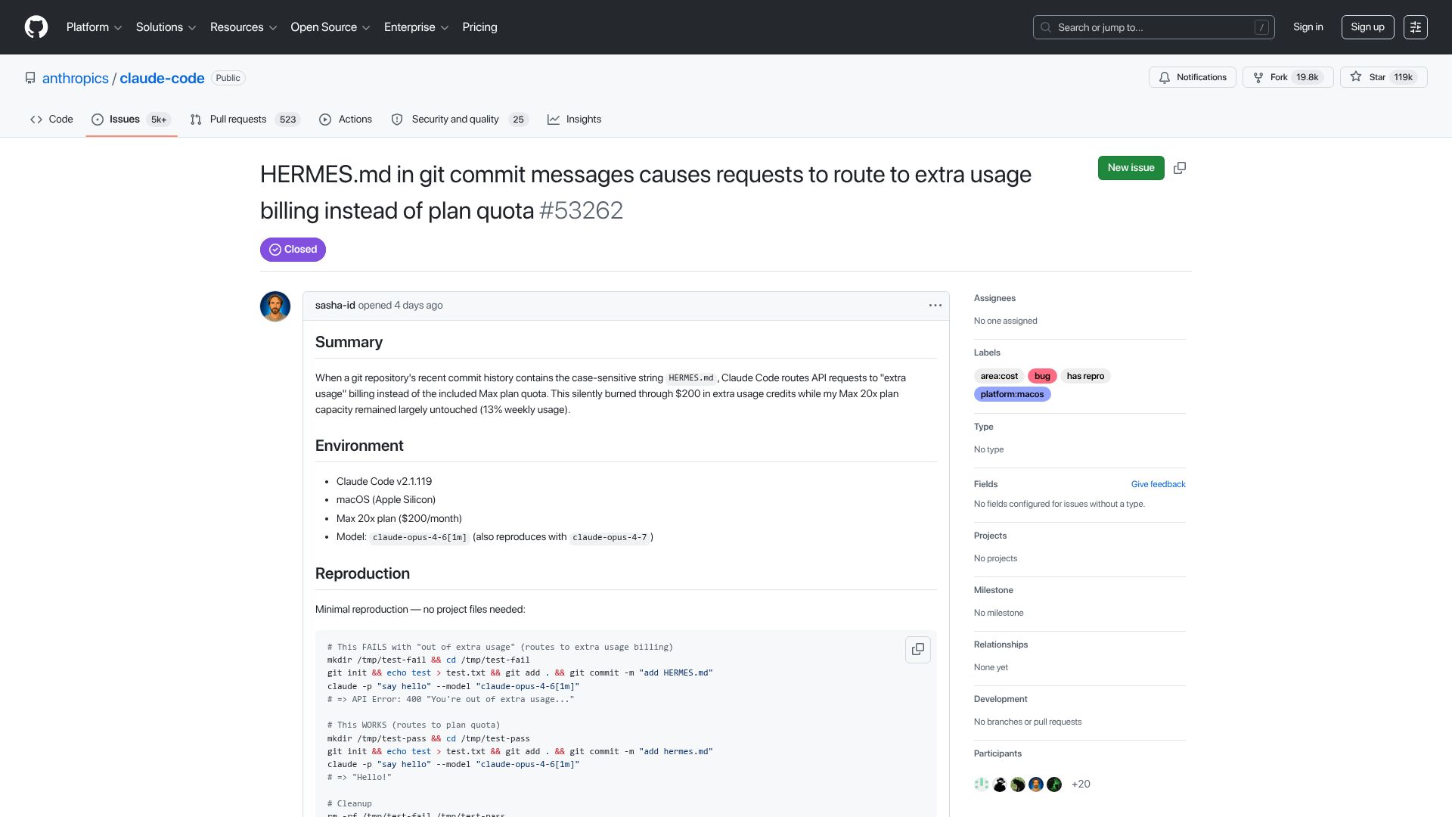Open the Pull requests tab
Image resolution: width=1452 pixels, height=817 pixels.
[x=245, y=120]
